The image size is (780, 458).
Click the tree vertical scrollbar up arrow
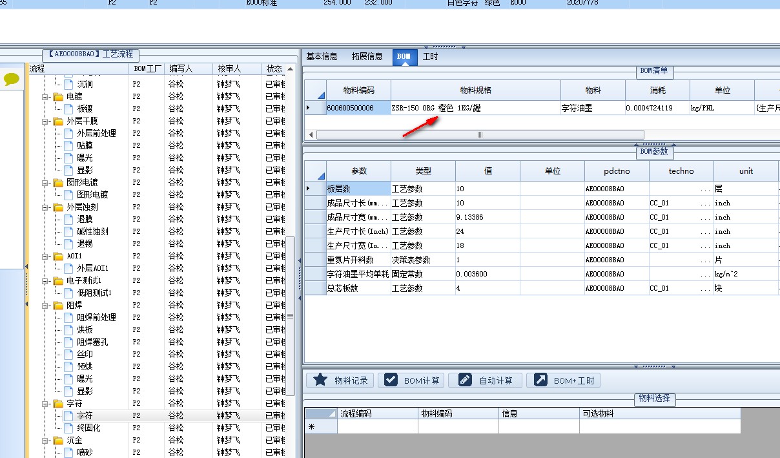(x=291, y=68)
